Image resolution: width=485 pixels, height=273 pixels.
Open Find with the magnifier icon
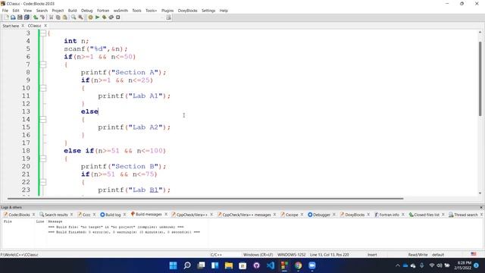tap(74, 17)
